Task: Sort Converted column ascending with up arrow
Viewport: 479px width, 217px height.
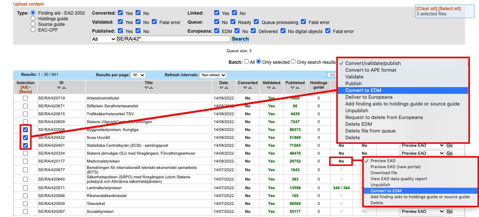Action: 250,87
